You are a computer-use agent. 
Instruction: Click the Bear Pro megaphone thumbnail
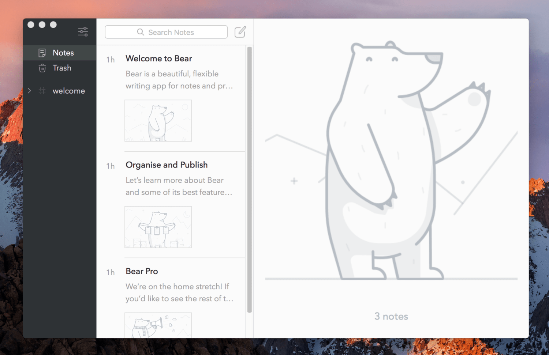point(158,325)
